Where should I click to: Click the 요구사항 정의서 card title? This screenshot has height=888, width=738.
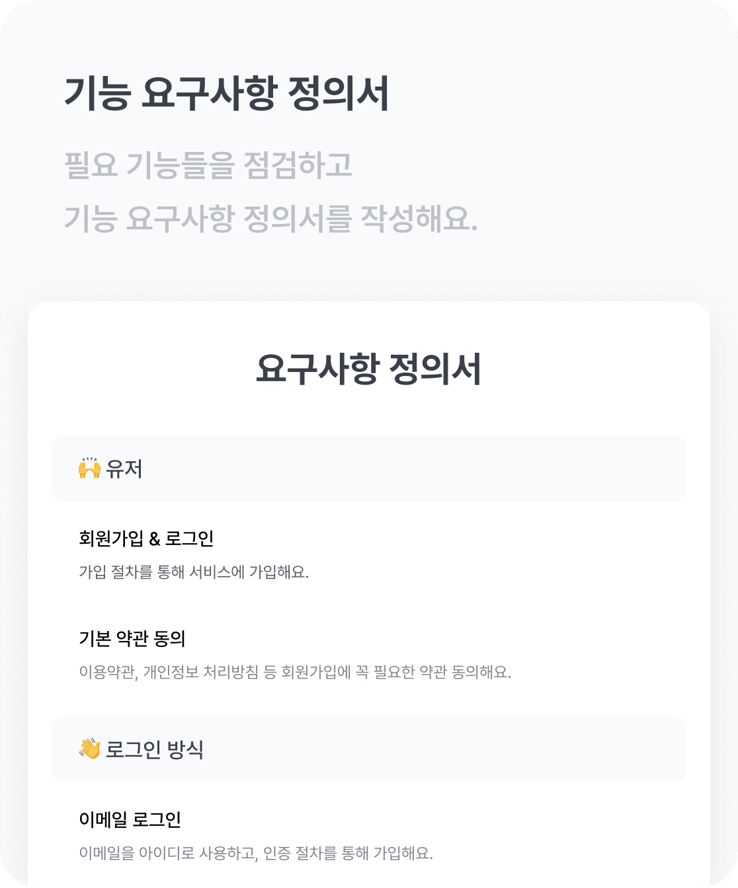(x=368, y=369)
